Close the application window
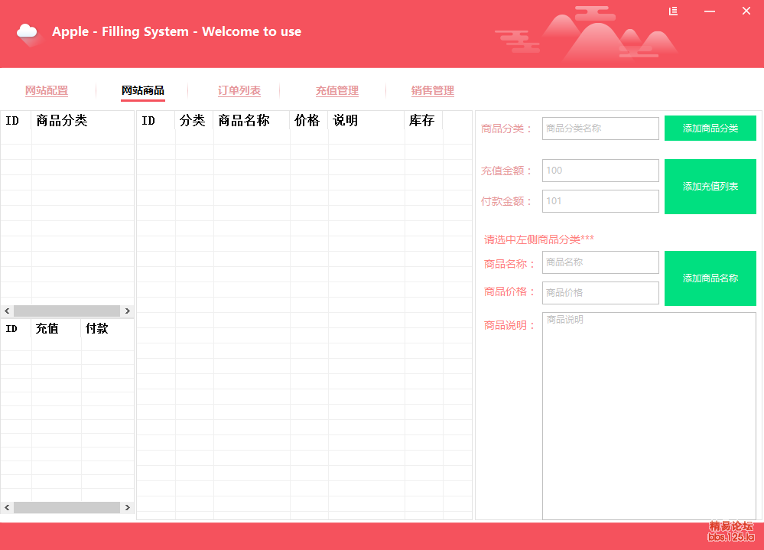The image size is (764, 550). [x=746, y=11]
